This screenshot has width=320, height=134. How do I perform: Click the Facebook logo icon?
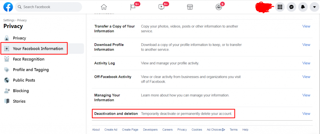[8, 7]
